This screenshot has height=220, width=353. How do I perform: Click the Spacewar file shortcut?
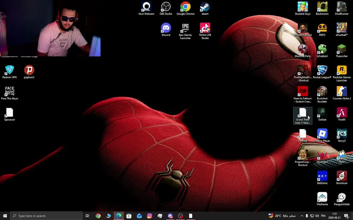(x=9, y=114)
